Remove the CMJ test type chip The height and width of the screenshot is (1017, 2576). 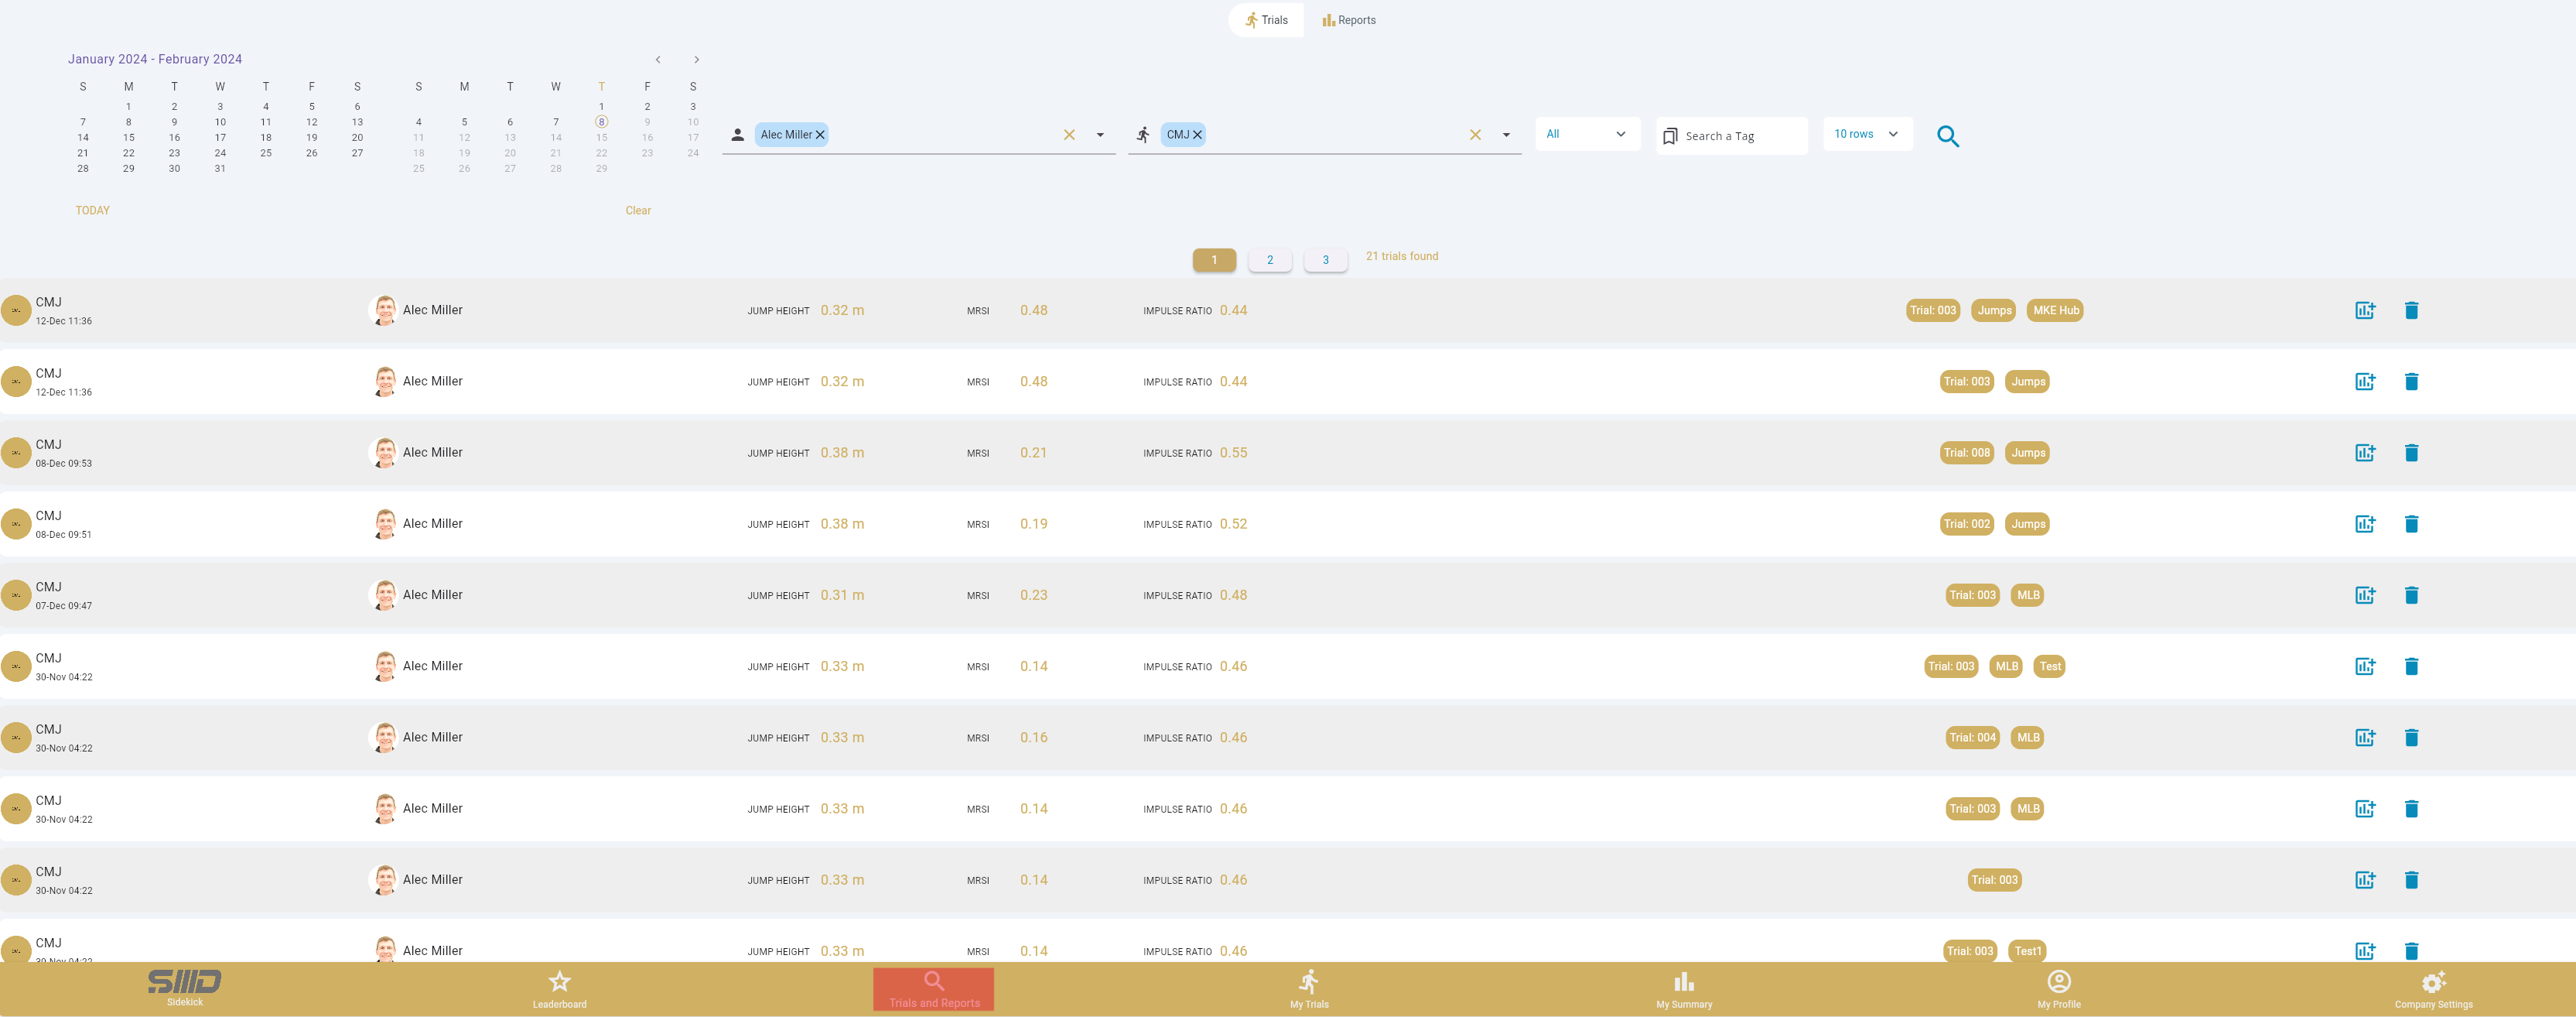coord(1197,135)
